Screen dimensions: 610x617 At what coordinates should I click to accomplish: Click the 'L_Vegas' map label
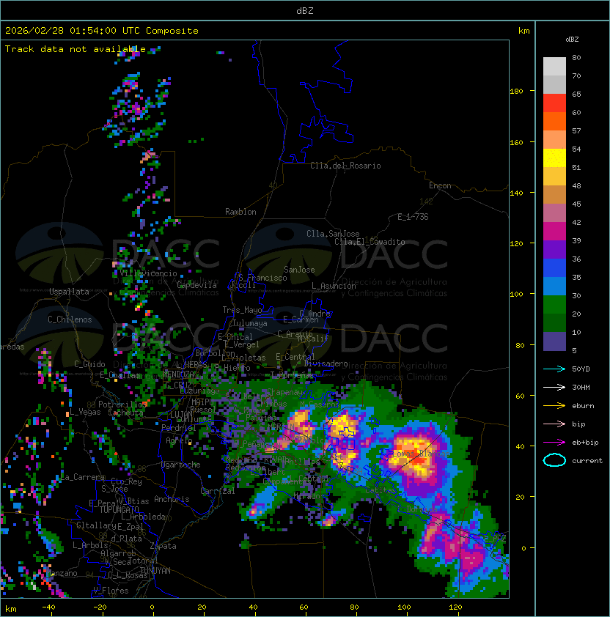coord(85,412)
